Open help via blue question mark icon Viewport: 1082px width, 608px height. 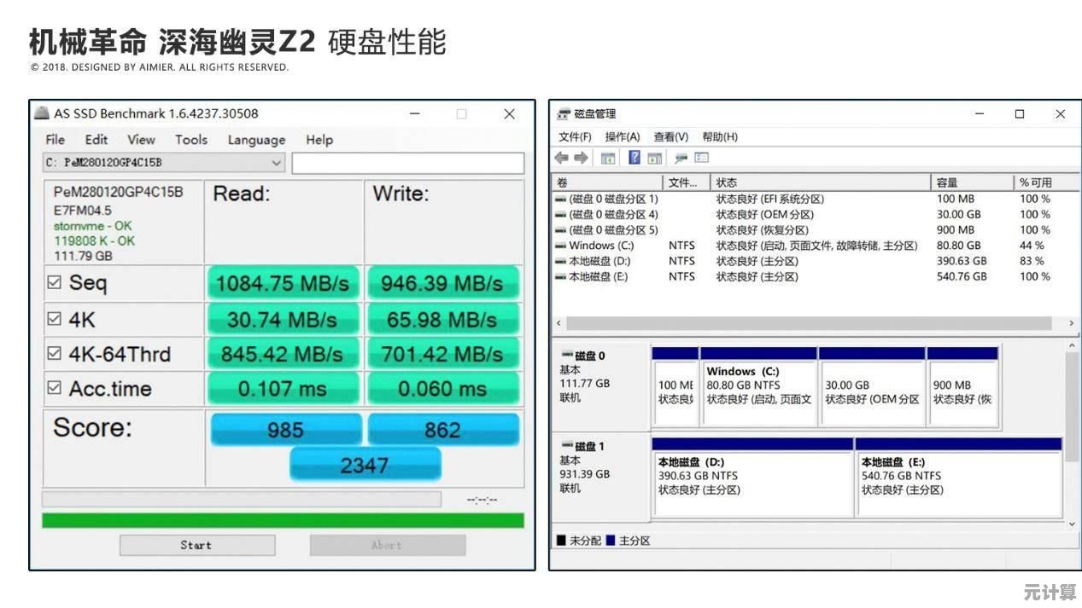(x=635, y=158)
